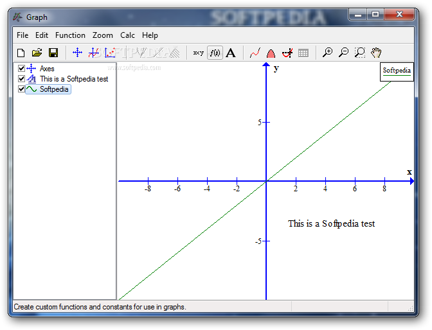Click the Graph app icon in title bar
Screen dimensions: 432x330
[x=17, y=17]
